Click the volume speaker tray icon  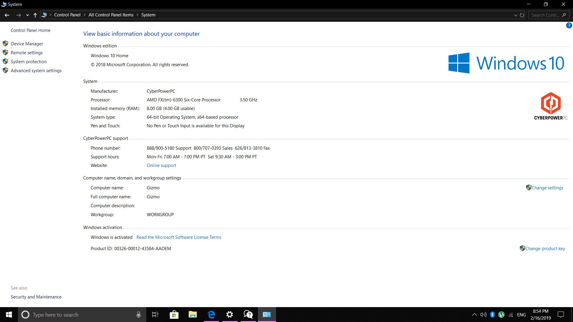[483, 315]
